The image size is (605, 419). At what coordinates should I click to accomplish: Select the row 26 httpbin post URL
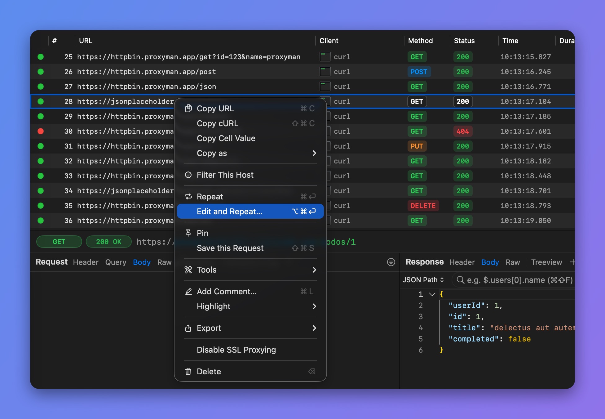point(146,72)
